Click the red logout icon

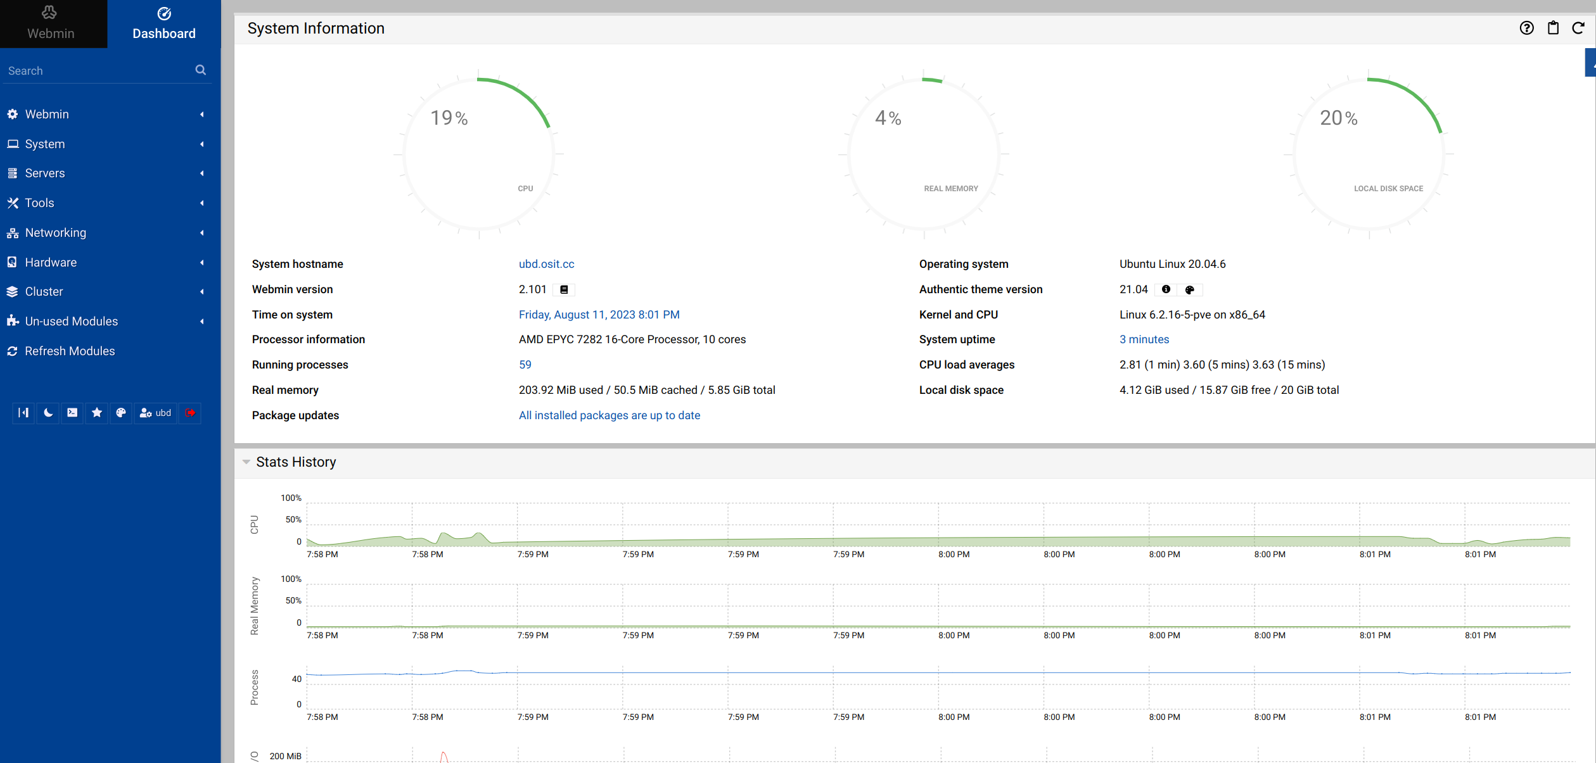point(190,413)
